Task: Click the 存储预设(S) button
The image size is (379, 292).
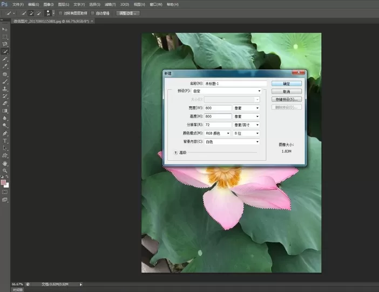Action: point(287,99)
